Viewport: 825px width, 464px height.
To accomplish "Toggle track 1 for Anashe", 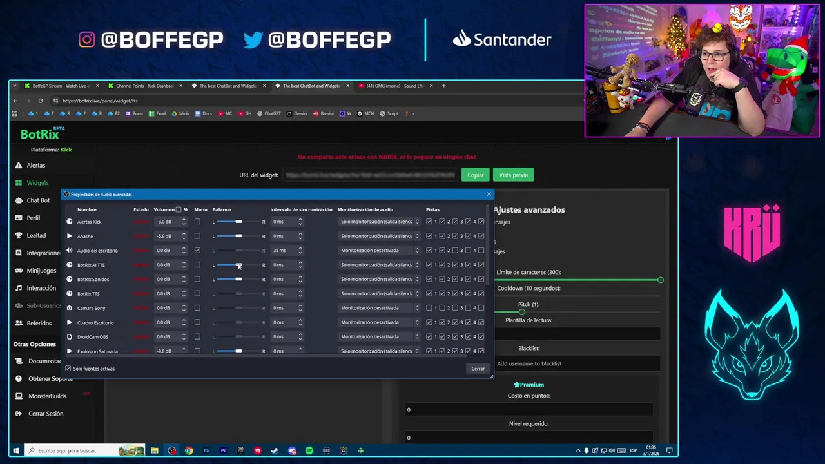I will [x=429, y=236].
